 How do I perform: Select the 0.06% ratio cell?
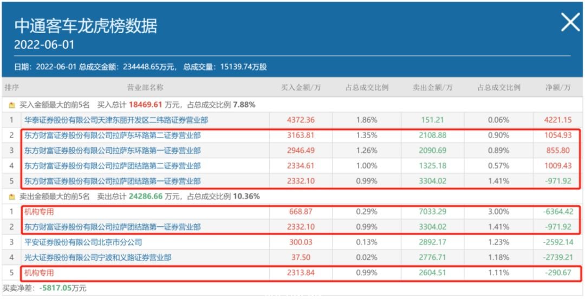[499, 120]
